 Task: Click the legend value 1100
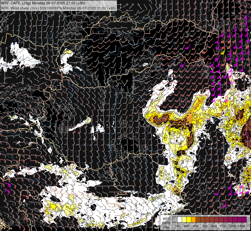pyautogui.click(x=223, y=226)
